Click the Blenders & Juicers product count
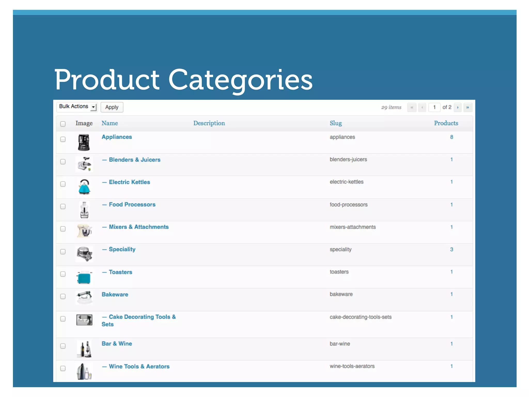Viewport: 529px width, 397px height. 452,159
